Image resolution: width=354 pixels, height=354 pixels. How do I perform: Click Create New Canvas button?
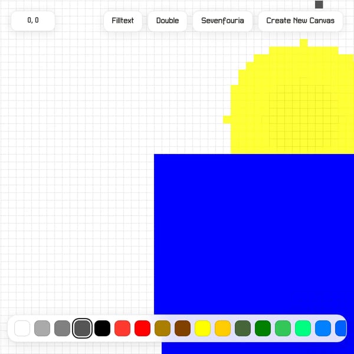tap(300, 21)
